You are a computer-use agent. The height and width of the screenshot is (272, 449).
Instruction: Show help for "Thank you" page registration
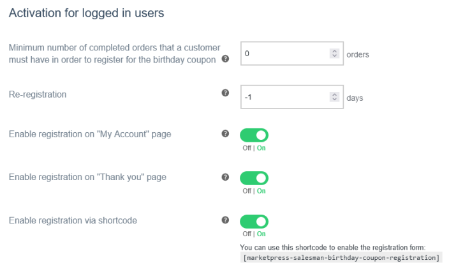coord(225,177)
